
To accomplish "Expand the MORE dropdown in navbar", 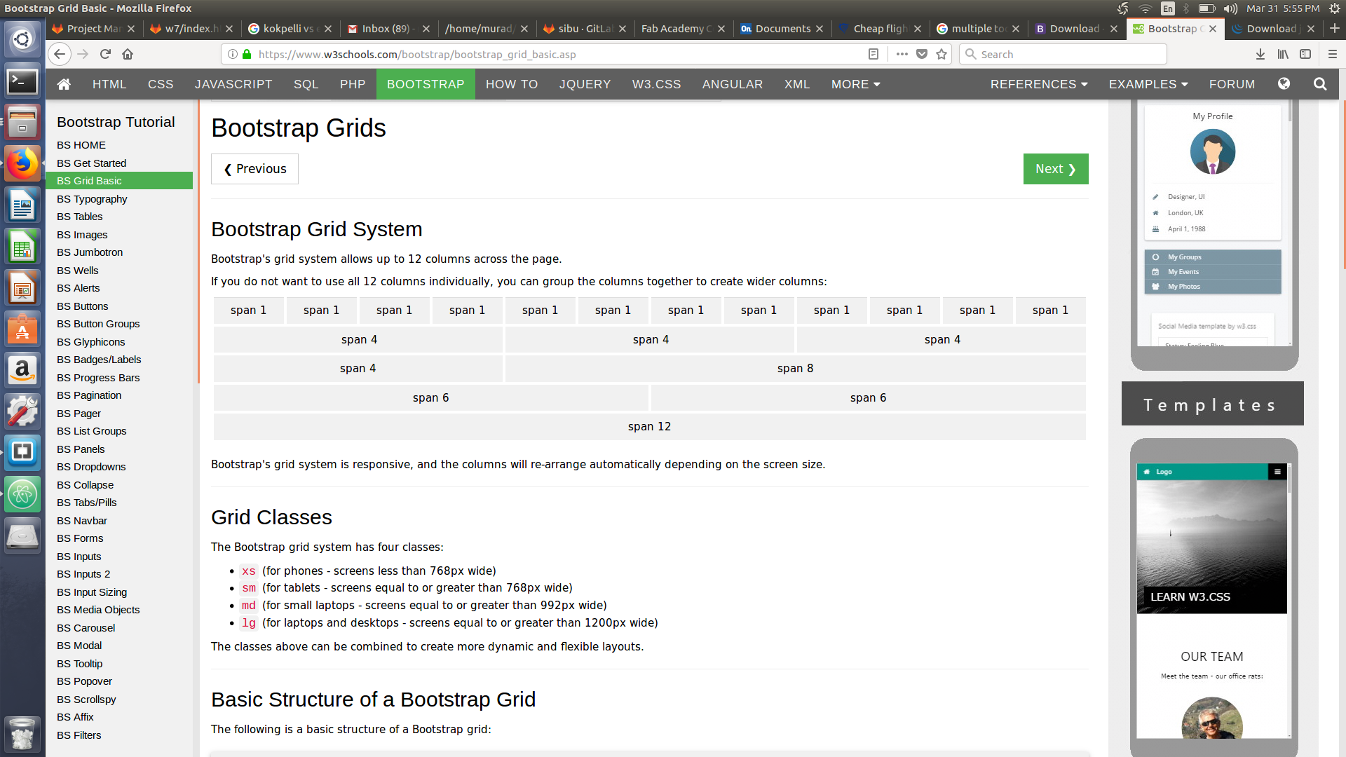I will coord(855,84).
